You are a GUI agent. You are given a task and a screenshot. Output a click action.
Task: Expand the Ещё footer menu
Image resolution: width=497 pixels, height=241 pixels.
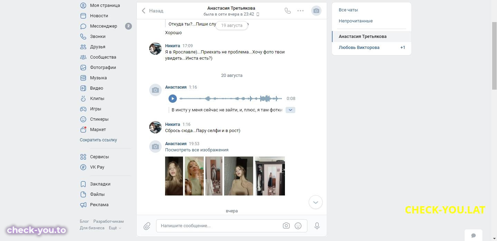pos(115,228)
